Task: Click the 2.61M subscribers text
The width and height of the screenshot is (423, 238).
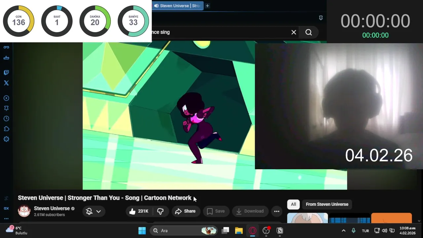Action: 49,215
